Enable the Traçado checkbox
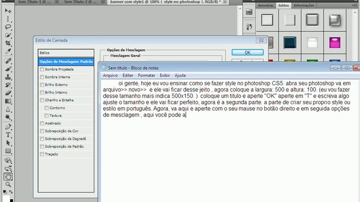 click(42, 154)
